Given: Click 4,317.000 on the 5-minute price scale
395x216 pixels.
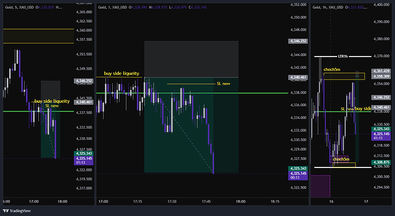Looking at the screenshot, I should click(84, 188).
